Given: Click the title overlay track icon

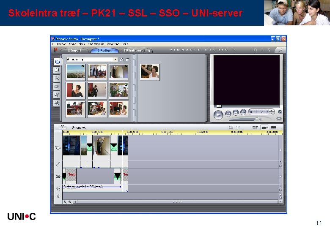Looking at the screenshot, I should 58,176.
